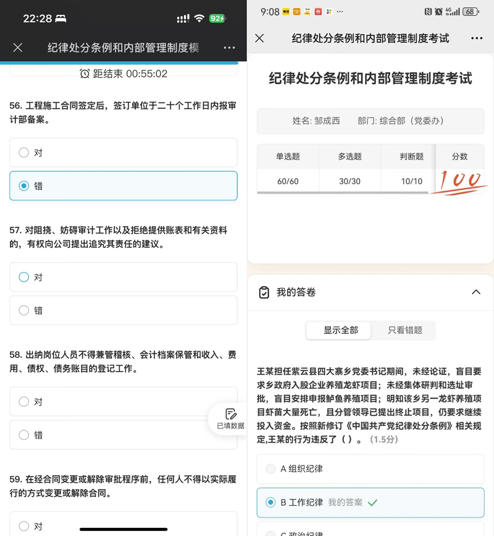Collapse the 我的答卷 section with the chevron
Viewport: 494px width, 536px height.
tap(476, 292)
